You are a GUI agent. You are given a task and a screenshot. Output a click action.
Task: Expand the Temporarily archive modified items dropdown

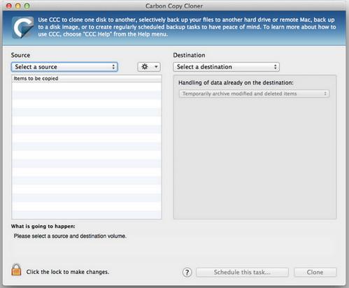tap(254, 94)
